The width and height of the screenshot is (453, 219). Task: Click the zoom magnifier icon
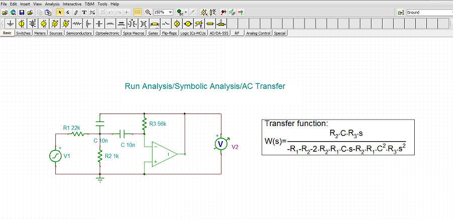tap(148, 12)
